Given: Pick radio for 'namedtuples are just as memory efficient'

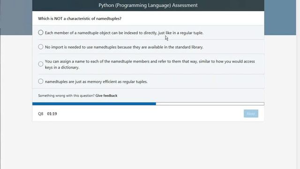Looking at the screenshot, I should (x=41, y=81).
